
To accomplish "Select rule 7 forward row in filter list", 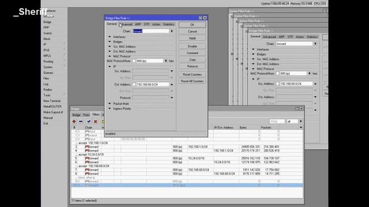I will [187, 170].
